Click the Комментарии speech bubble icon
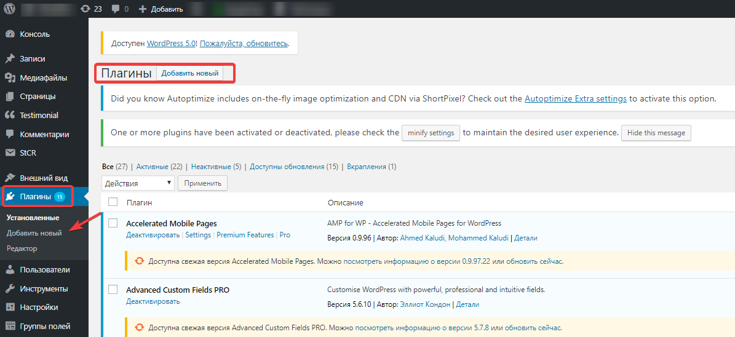The width and height of the screenshot is (735, 337). 10,134
